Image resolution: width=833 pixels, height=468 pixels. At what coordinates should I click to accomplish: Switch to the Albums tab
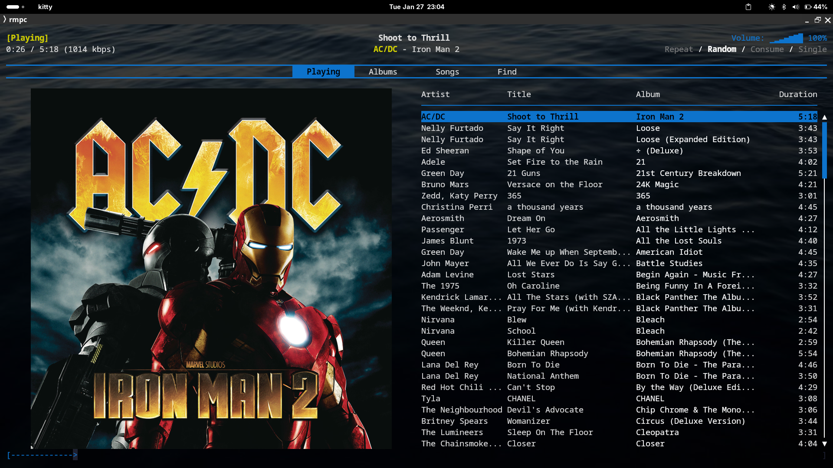(383, 71)
